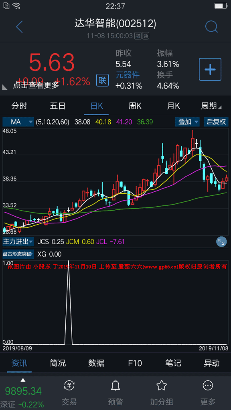Tap the 深证 index value 9895.34

click(x=23, y=392)
